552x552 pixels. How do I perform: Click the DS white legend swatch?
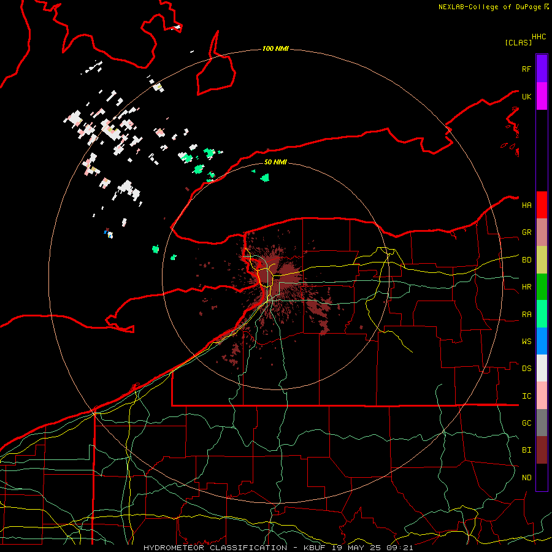542,368
